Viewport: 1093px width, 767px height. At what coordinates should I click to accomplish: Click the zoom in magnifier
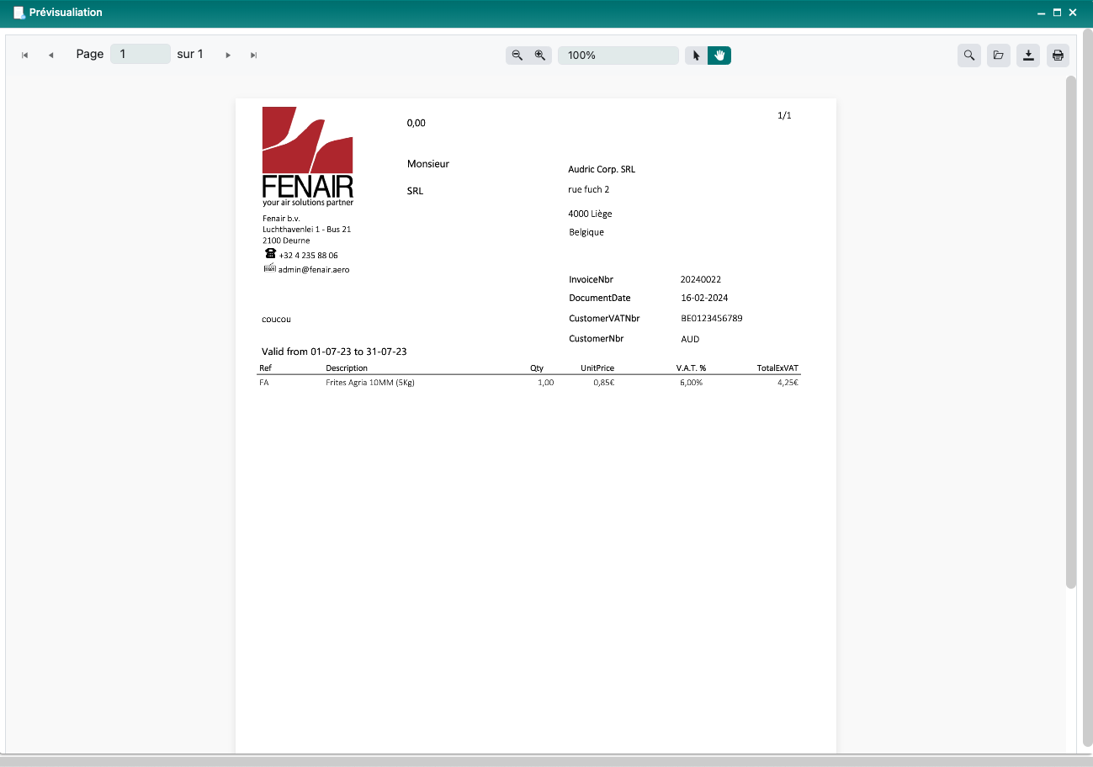pos(540,56)
